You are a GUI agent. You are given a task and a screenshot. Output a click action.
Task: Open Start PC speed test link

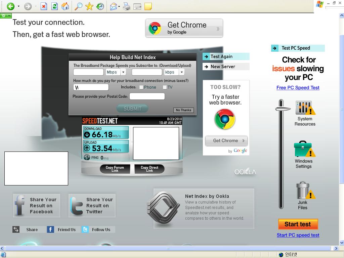(298, 235)
